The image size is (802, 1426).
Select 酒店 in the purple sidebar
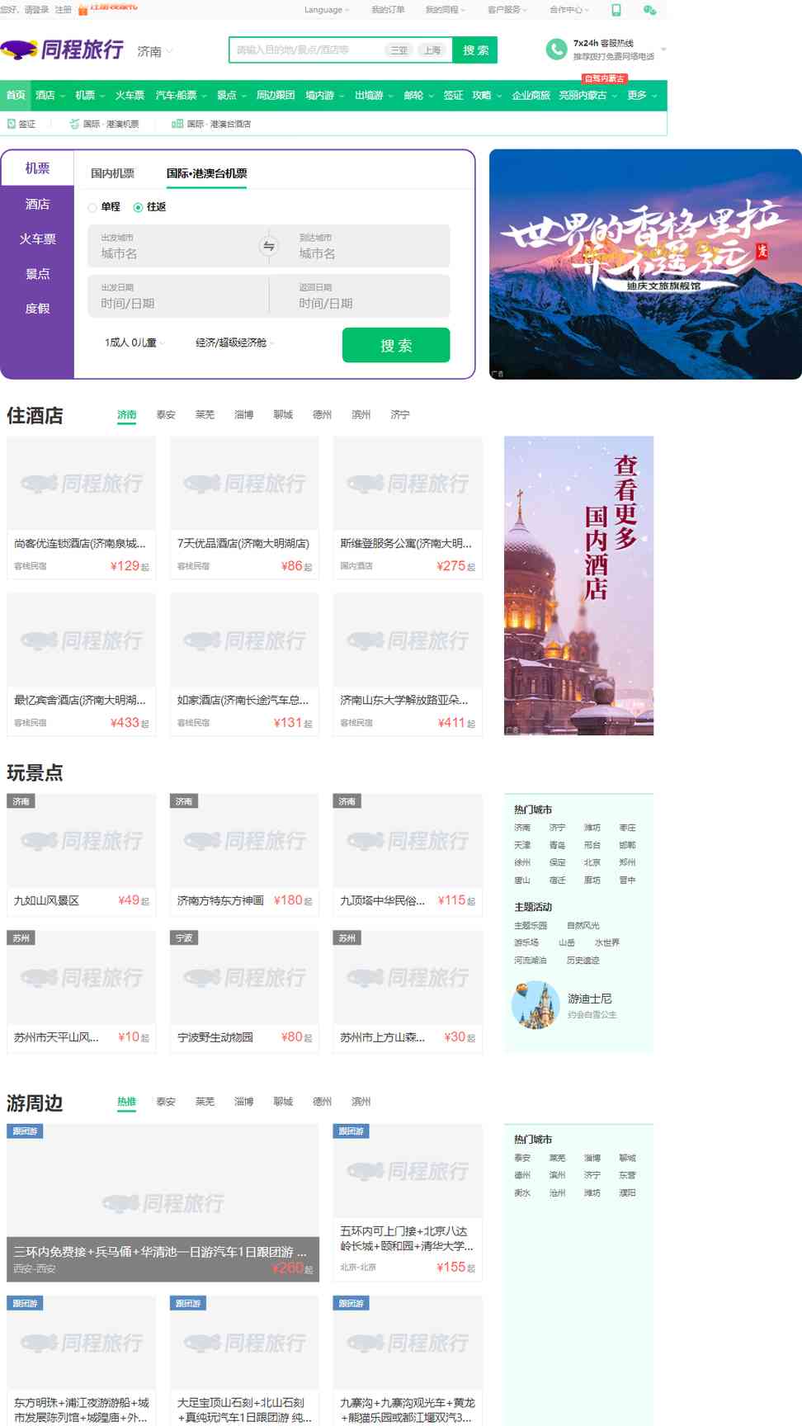[x=37, y=204]
